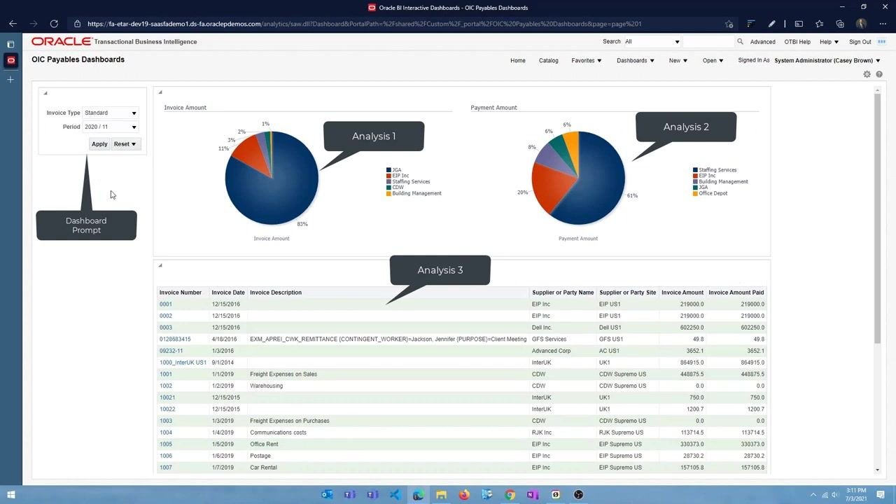Open the Period dropdown
This screenshot has height=504, width=896.
click(x=111, y=127)
